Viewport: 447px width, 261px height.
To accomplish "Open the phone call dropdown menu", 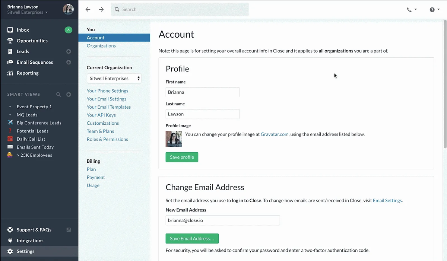I will pyautogui.click(x=412, y=10).
